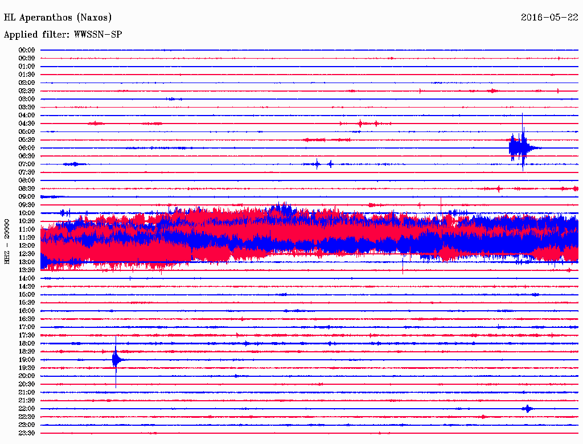The width and height of the screenshot is (583, 444).
Task: Select the 02:30 time label
Action: click(x=27, y=91)
